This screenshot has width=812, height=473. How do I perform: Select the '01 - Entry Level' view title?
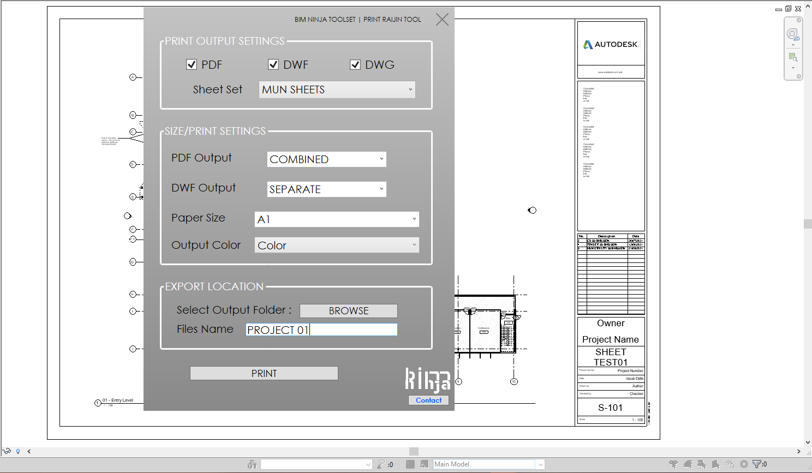(x=118, y=400)
